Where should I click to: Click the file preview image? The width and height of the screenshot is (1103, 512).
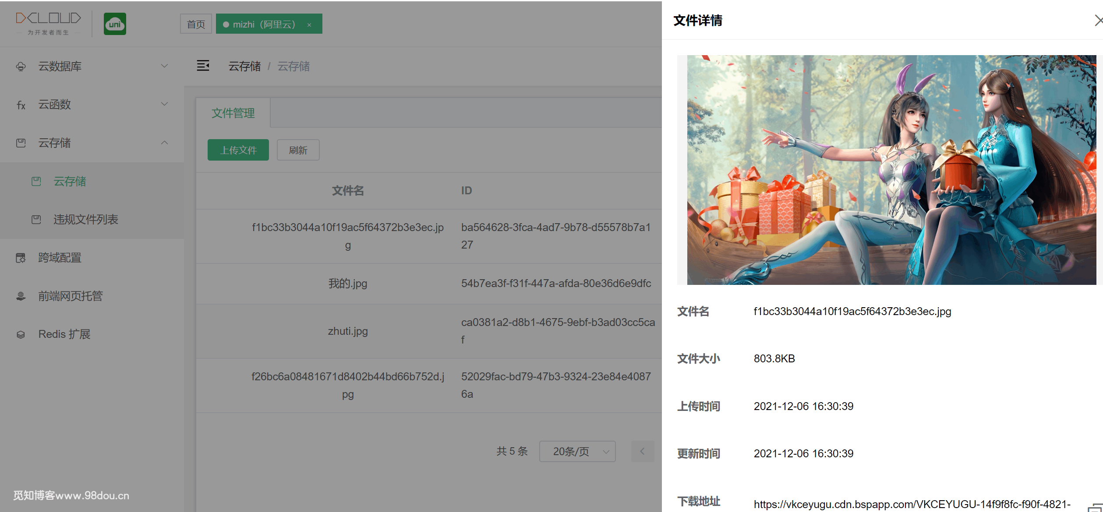891,170
